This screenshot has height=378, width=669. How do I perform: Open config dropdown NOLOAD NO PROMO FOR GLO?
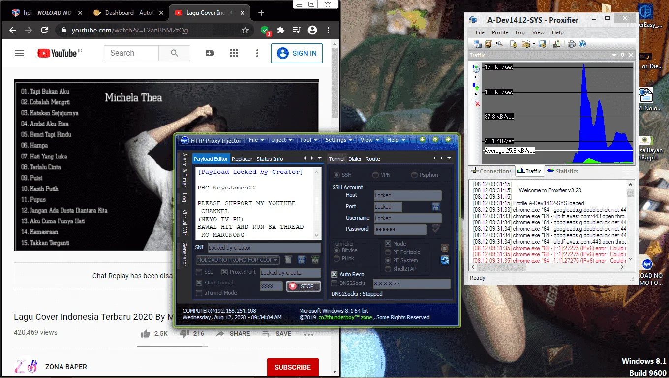coord(238,260)
